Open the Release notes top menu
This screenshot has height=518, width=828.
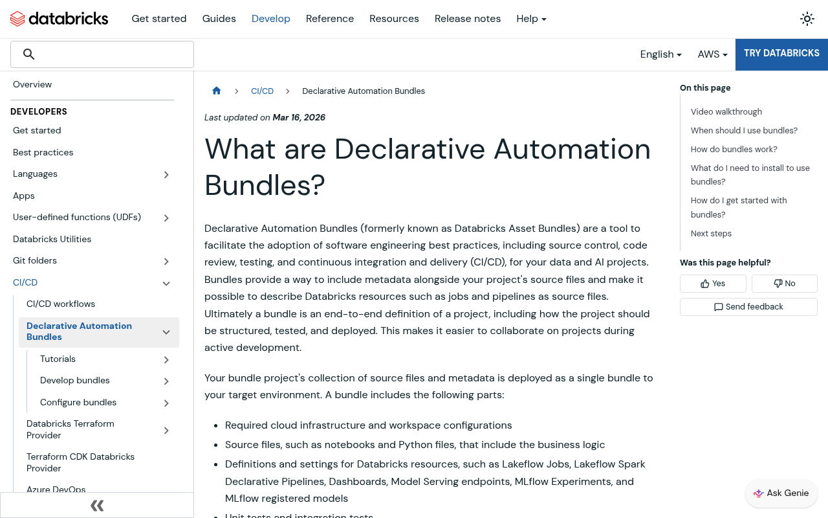point(468,19)
